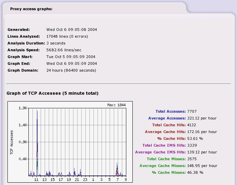Click the '1.9K' y-axis label
This screenshot has width=237, height=185.
coord(23,108)
